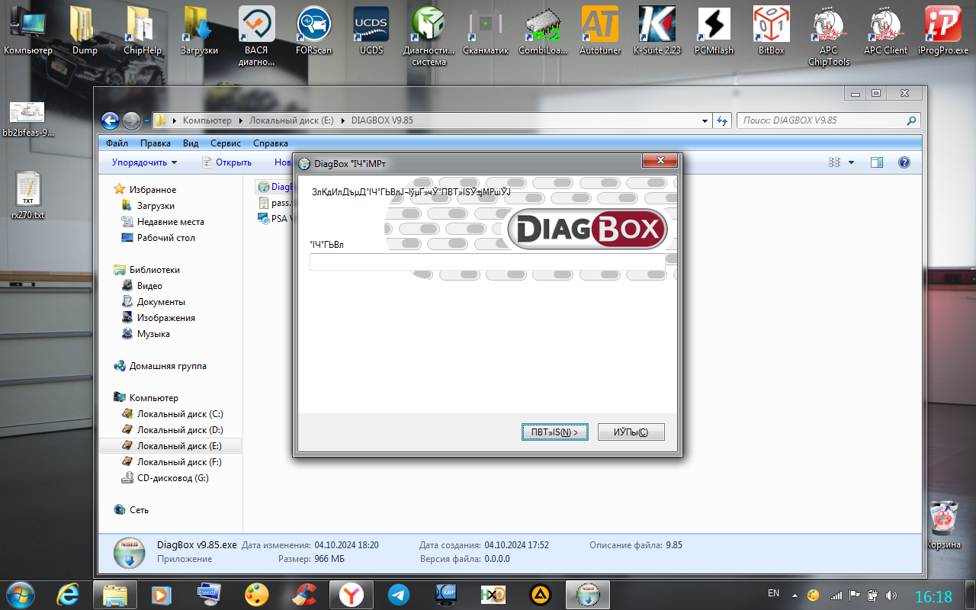976x610 pixels.
Task: Launch CCleaner from the taskbar
Action: coord(304,594)
